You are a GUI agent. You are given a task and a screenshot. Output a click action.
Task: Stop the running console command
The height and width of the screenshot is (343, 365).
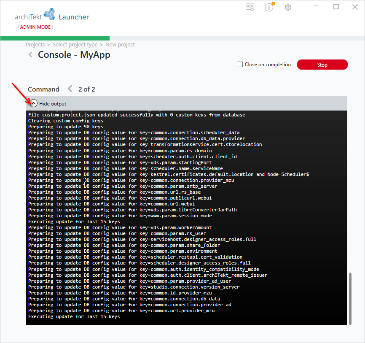coord(322,65)
